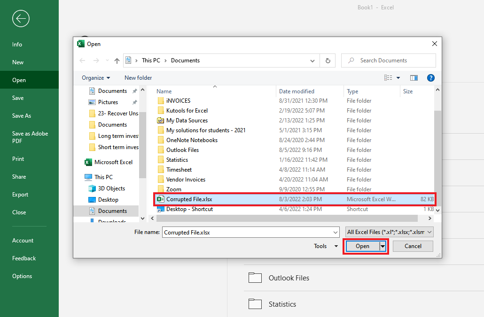Image resolution: width=484 pixels, height=317 pixels.
Task: Open the preview pane in the dialog
Action: click(414, 77)
